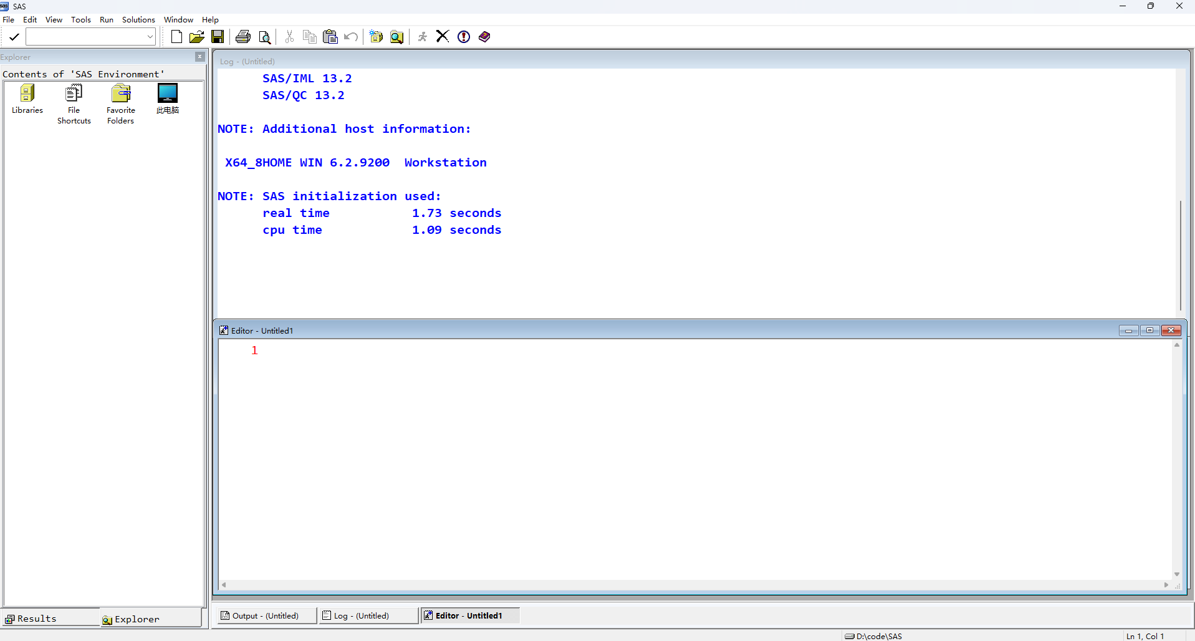Click the Clear All X icon
1195x641 pixels.
443,36
